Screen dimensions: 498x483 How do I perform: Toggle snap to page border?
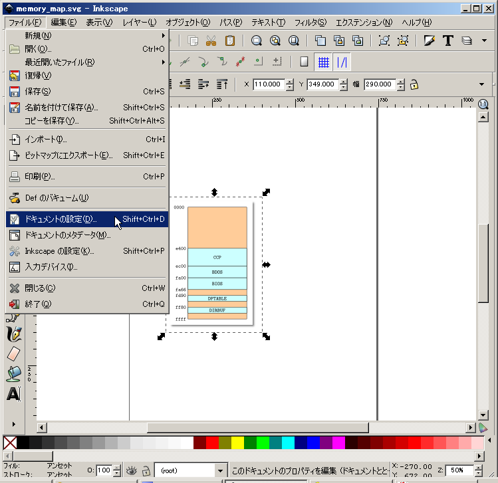pyautogui.click(x=304, y=62)
